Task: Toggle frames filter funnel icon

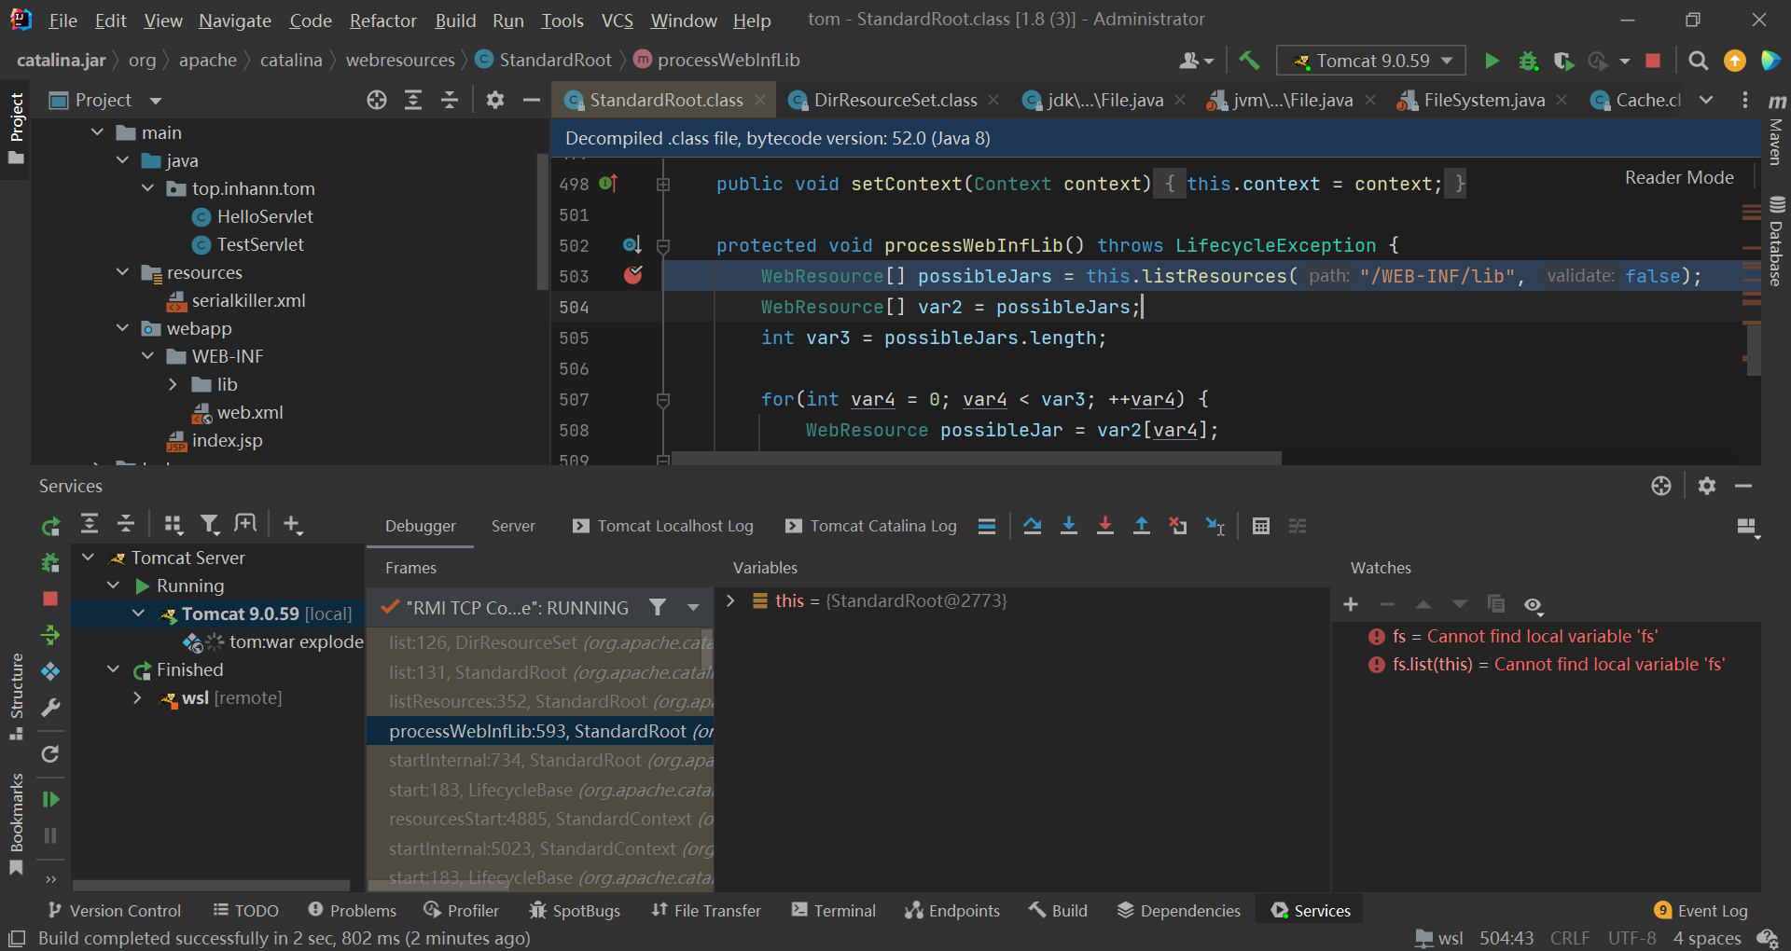Action: click(658, 608)
